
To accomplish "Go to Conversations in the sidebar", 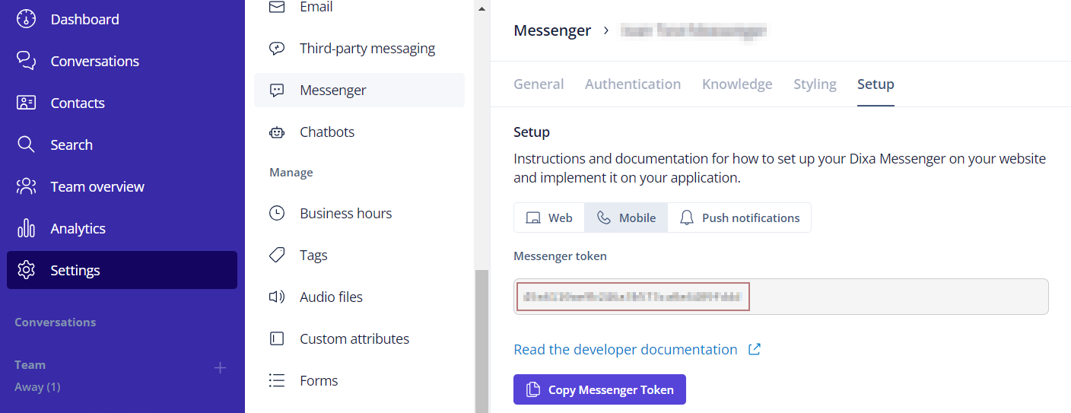I will (94, 61).
